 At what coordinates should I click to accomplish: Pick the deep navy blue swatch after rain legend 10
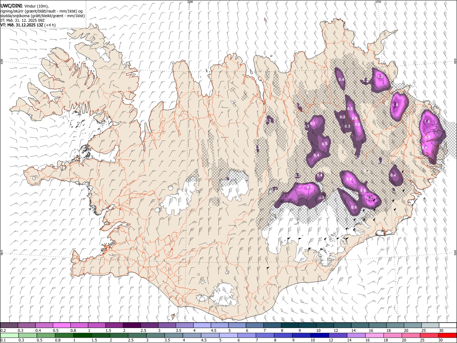(320, 335)
